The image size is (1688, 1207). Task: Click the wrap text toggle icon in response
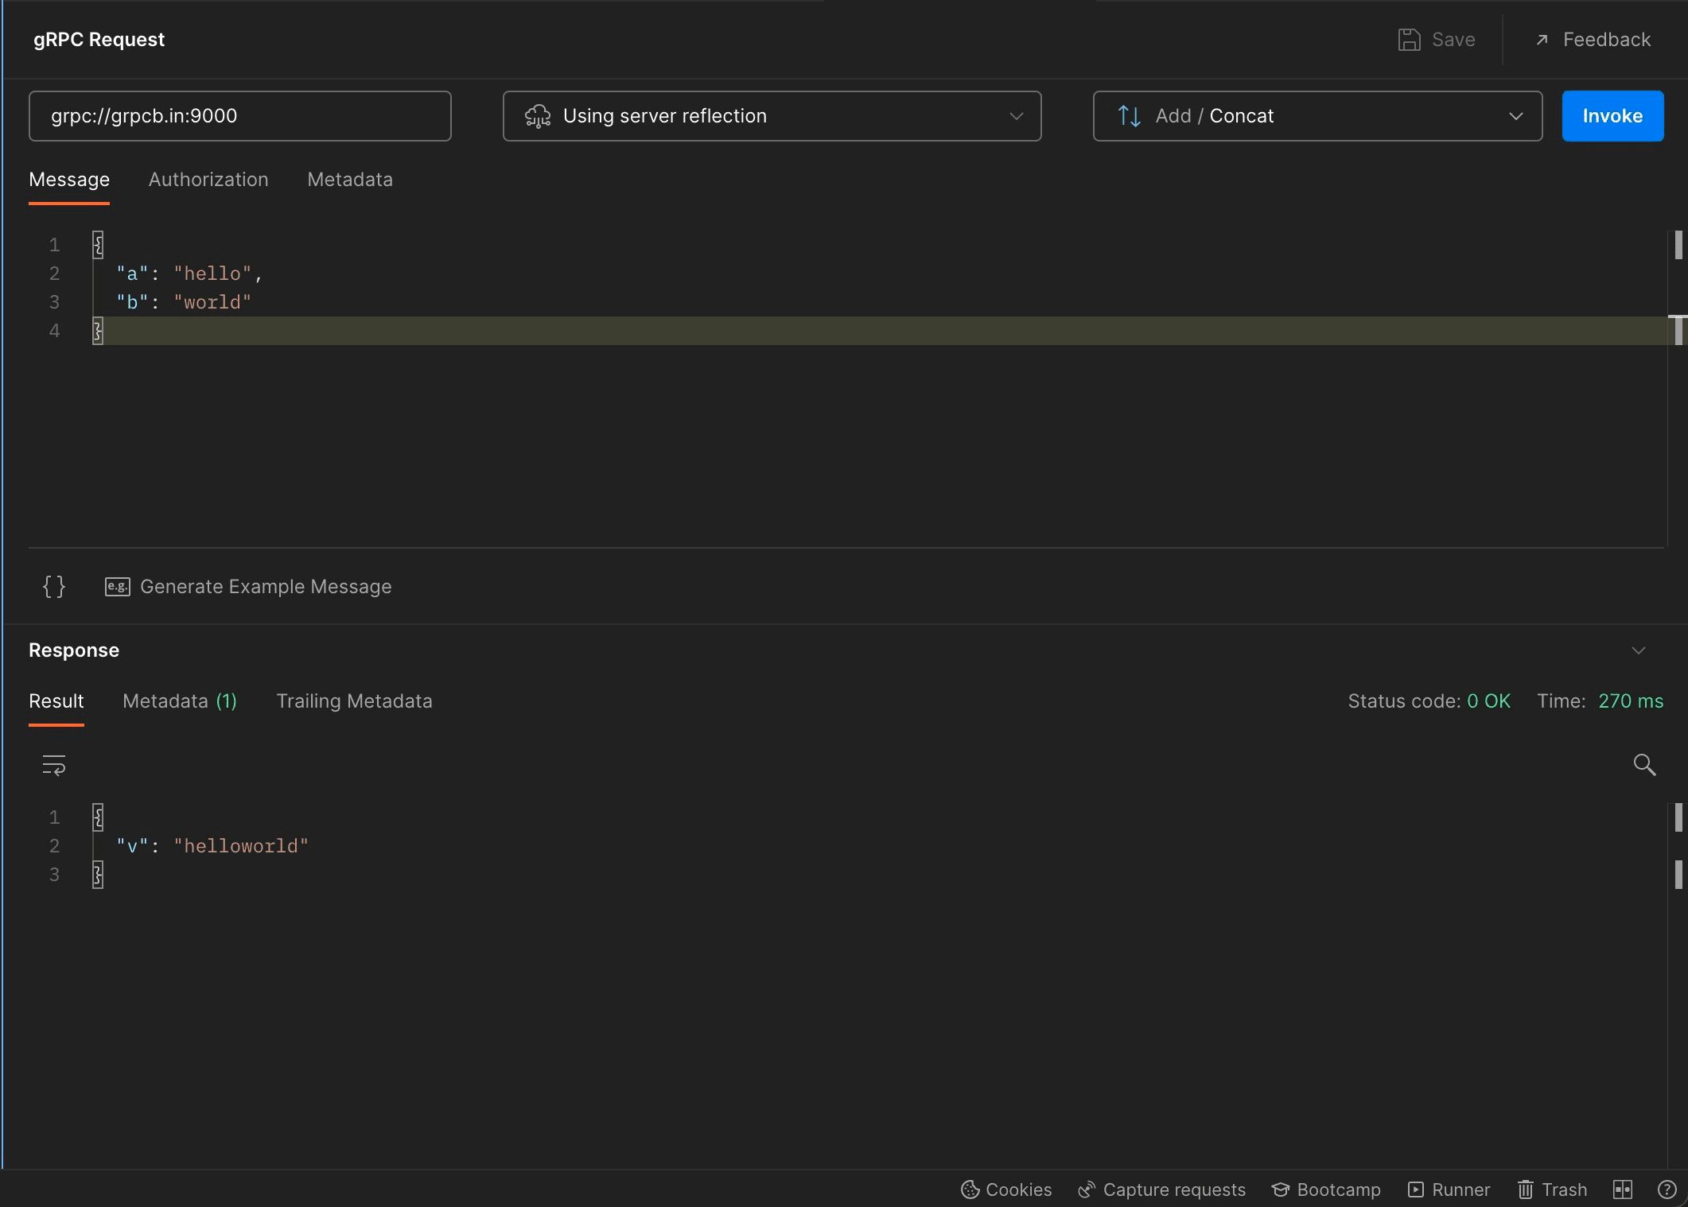click(53, 764)
